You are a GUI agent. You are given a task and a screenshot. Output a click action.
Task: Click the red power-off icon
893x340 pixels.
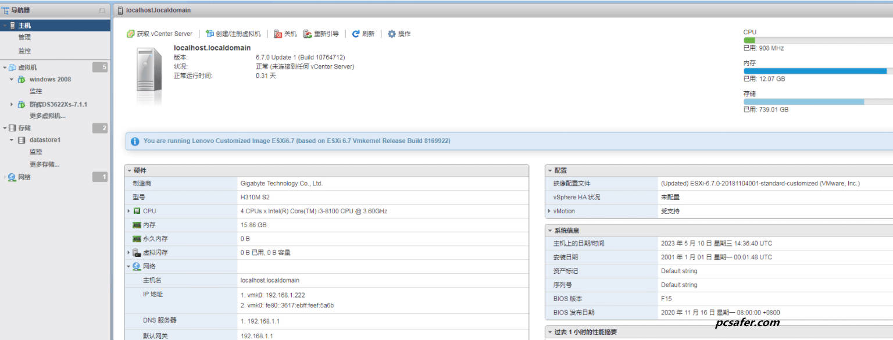[x=278, y=34]
